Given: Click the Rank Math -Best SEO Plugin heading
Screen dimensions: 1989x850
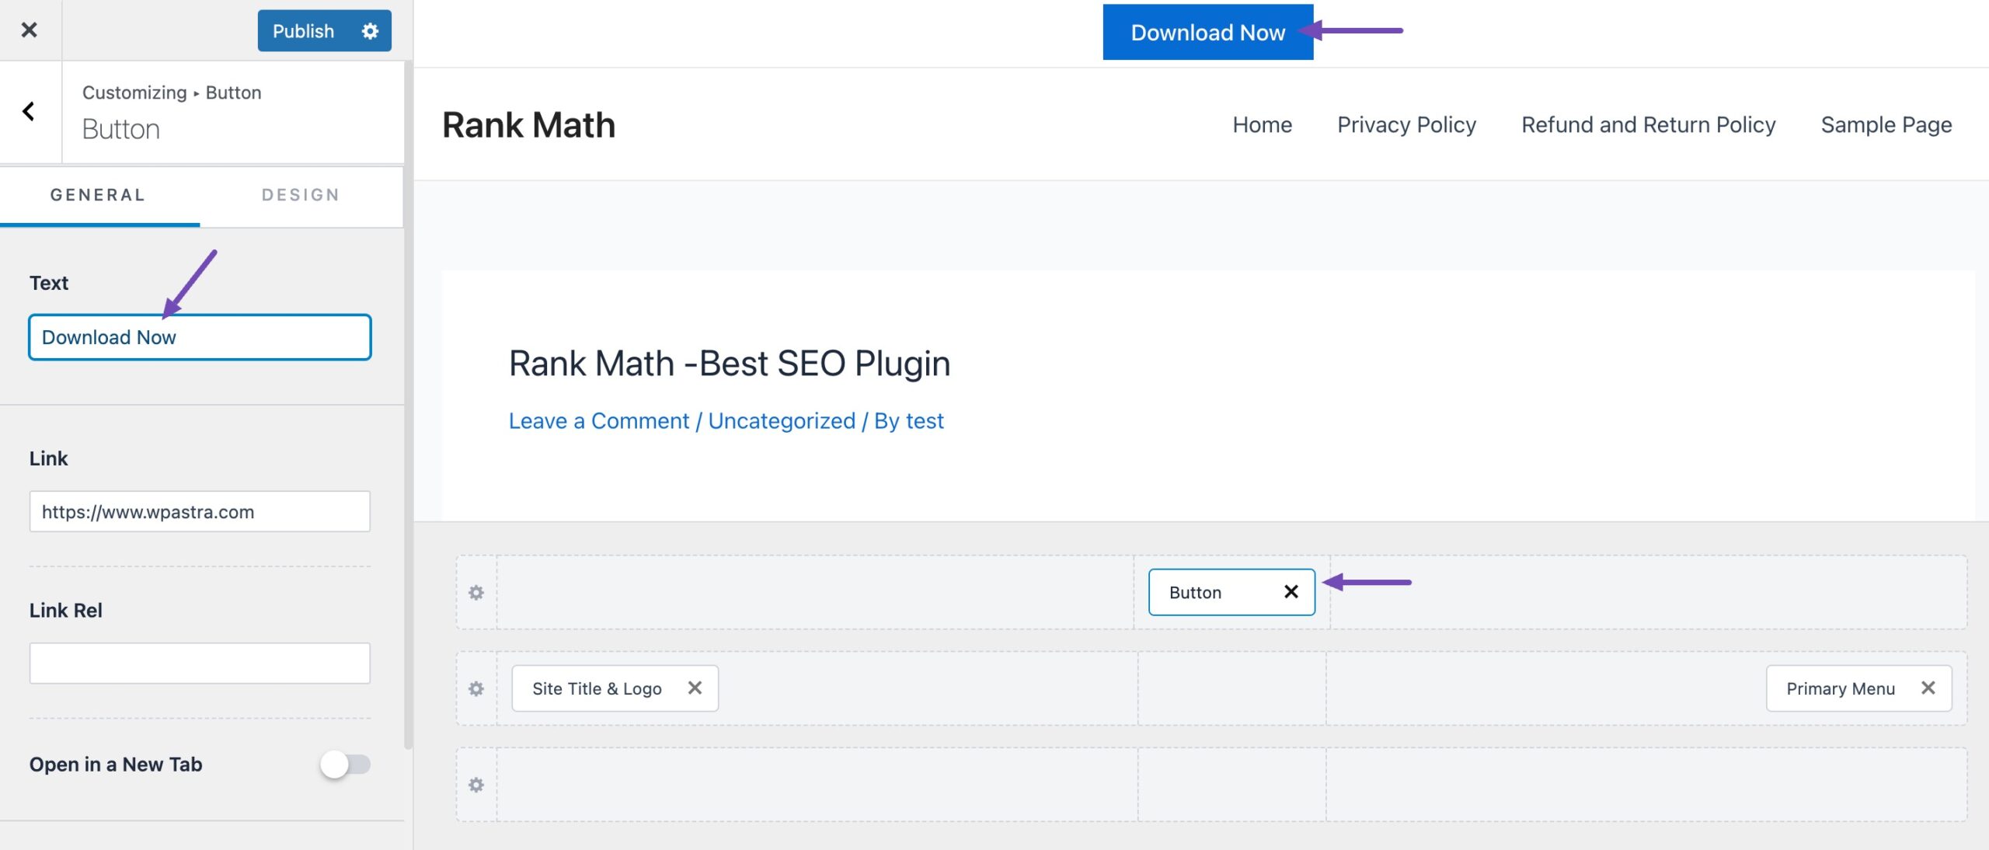Looking at the screenshot, I should coord(730,364).
